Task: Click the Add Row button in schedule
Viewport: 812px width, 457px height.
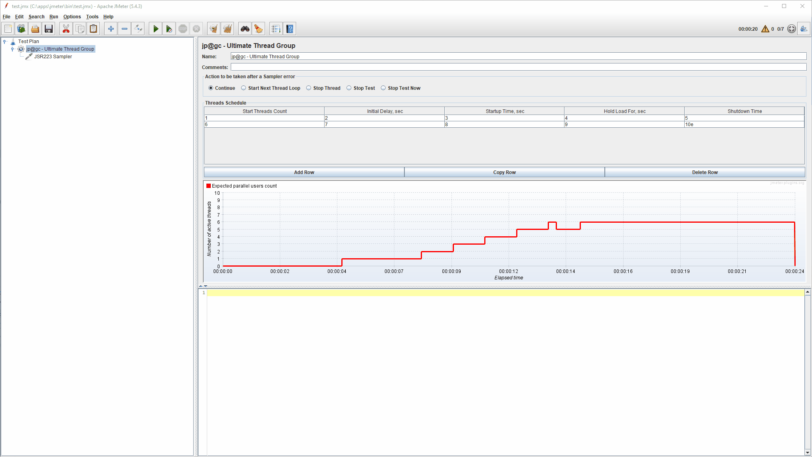Action: click(x=304, y=172)
